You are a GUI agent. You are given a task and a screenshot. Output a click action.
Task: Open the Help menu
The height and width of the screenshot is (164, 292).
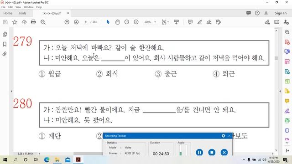pos(39,7)
